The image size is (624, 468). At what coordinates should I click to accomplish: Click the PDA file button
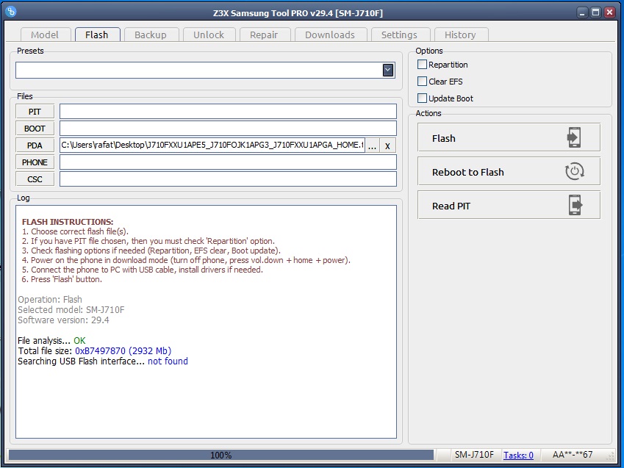35,145
